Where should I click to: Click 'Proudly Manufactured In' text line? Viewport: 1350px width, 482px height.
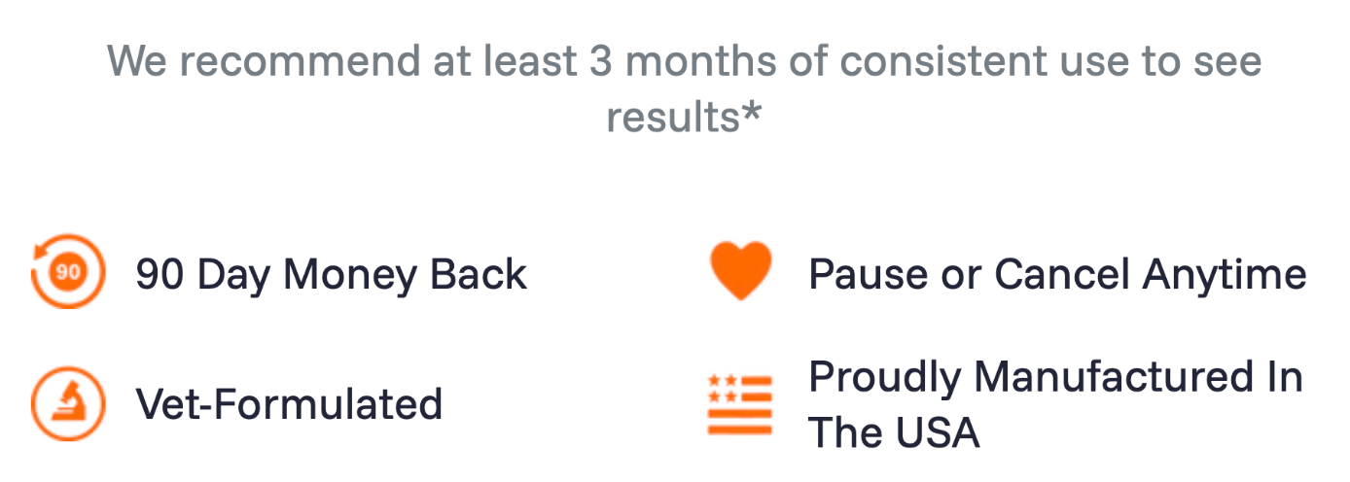click(1056, 376)
